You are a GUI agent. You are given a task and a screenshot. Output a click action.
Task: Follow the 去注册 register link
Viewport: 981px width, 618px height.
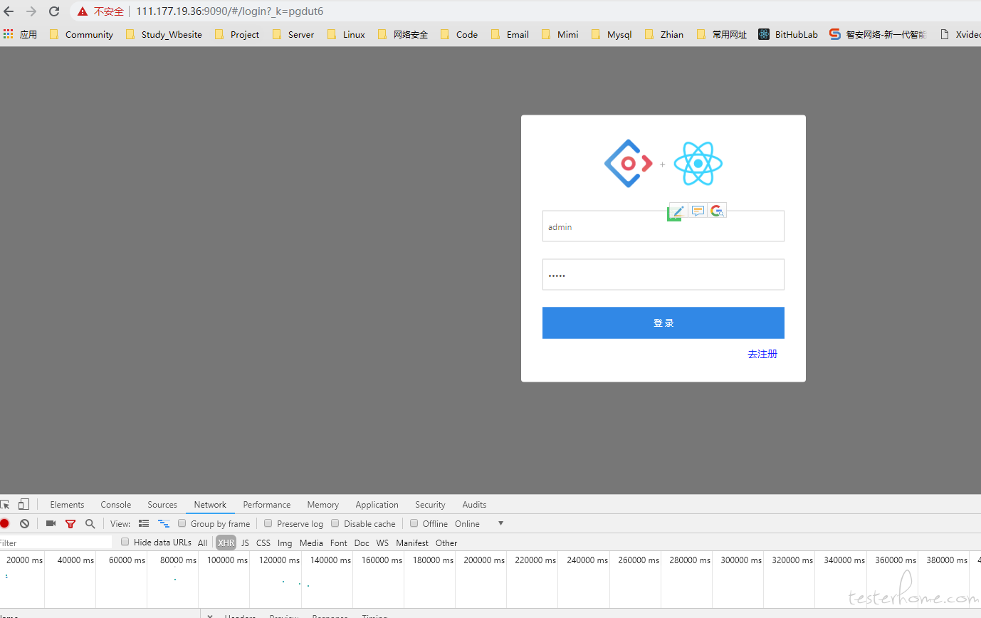tap(762, 354)
